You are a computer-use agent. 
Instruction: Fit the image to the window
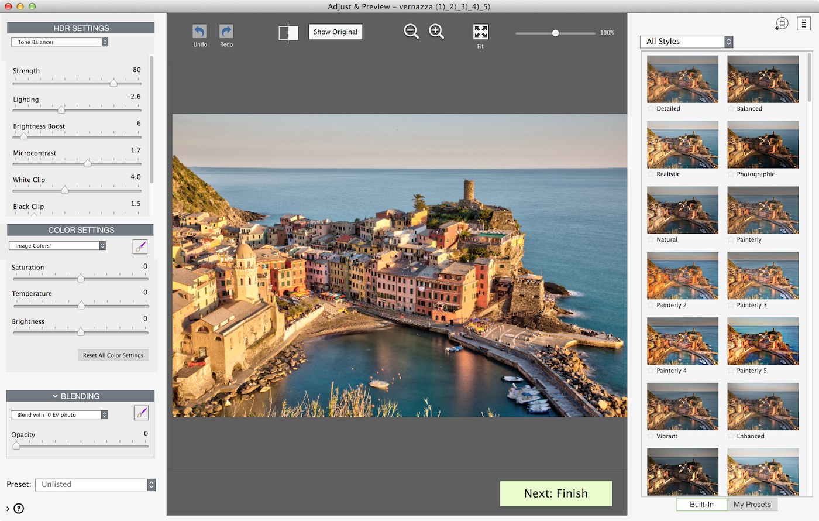(x=480, y=32)
